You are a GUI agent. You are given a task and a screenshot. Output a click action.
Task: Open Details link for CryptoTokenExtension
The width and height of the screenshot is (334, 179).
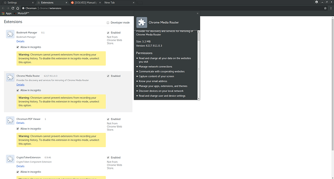coord(20,166)
